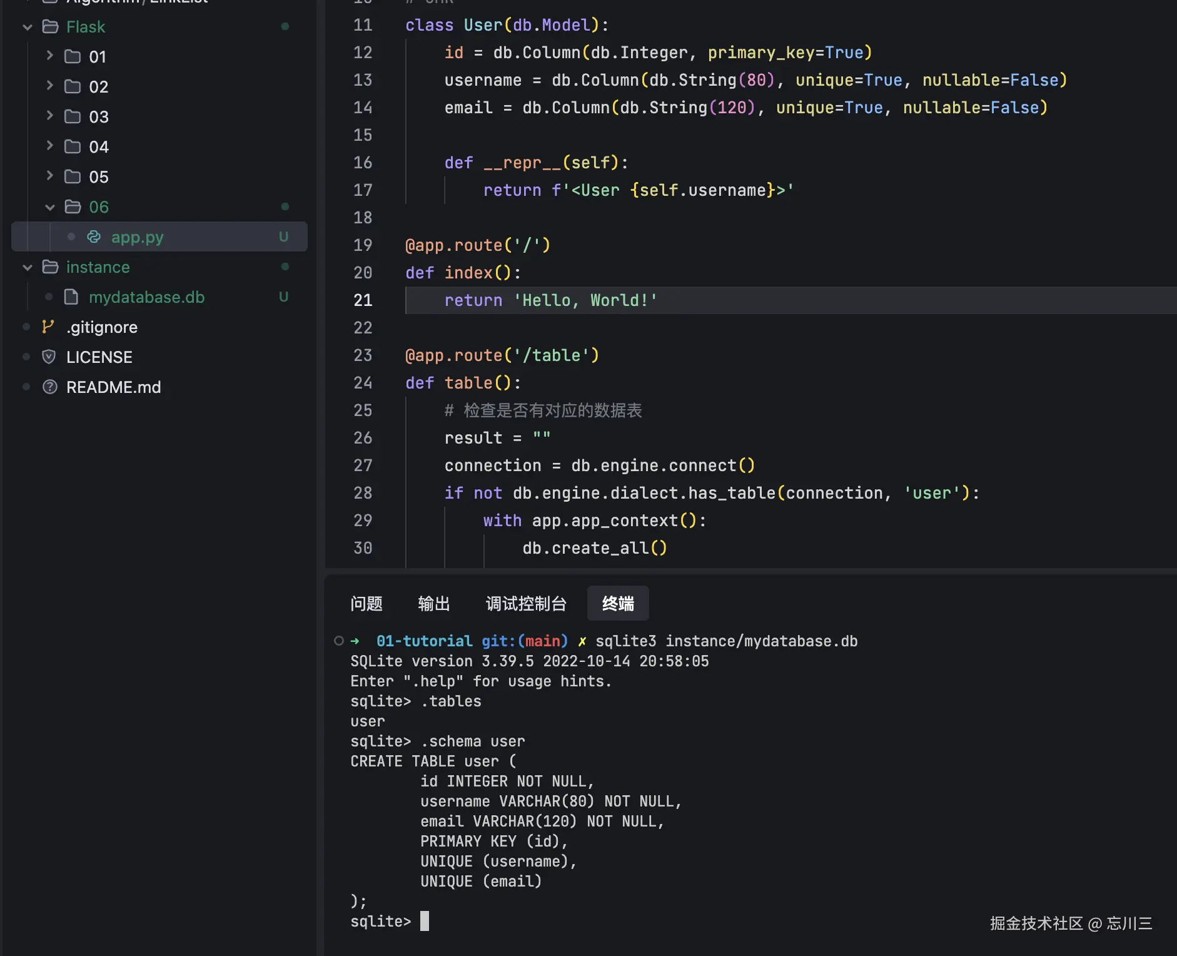
Task: Switch to the 调试控制台 panel tab
Action: tap(526, 604)
